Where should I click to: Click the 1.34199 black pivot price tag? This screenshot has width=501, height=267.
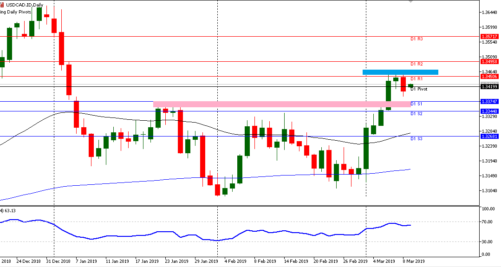coord(489,86)
